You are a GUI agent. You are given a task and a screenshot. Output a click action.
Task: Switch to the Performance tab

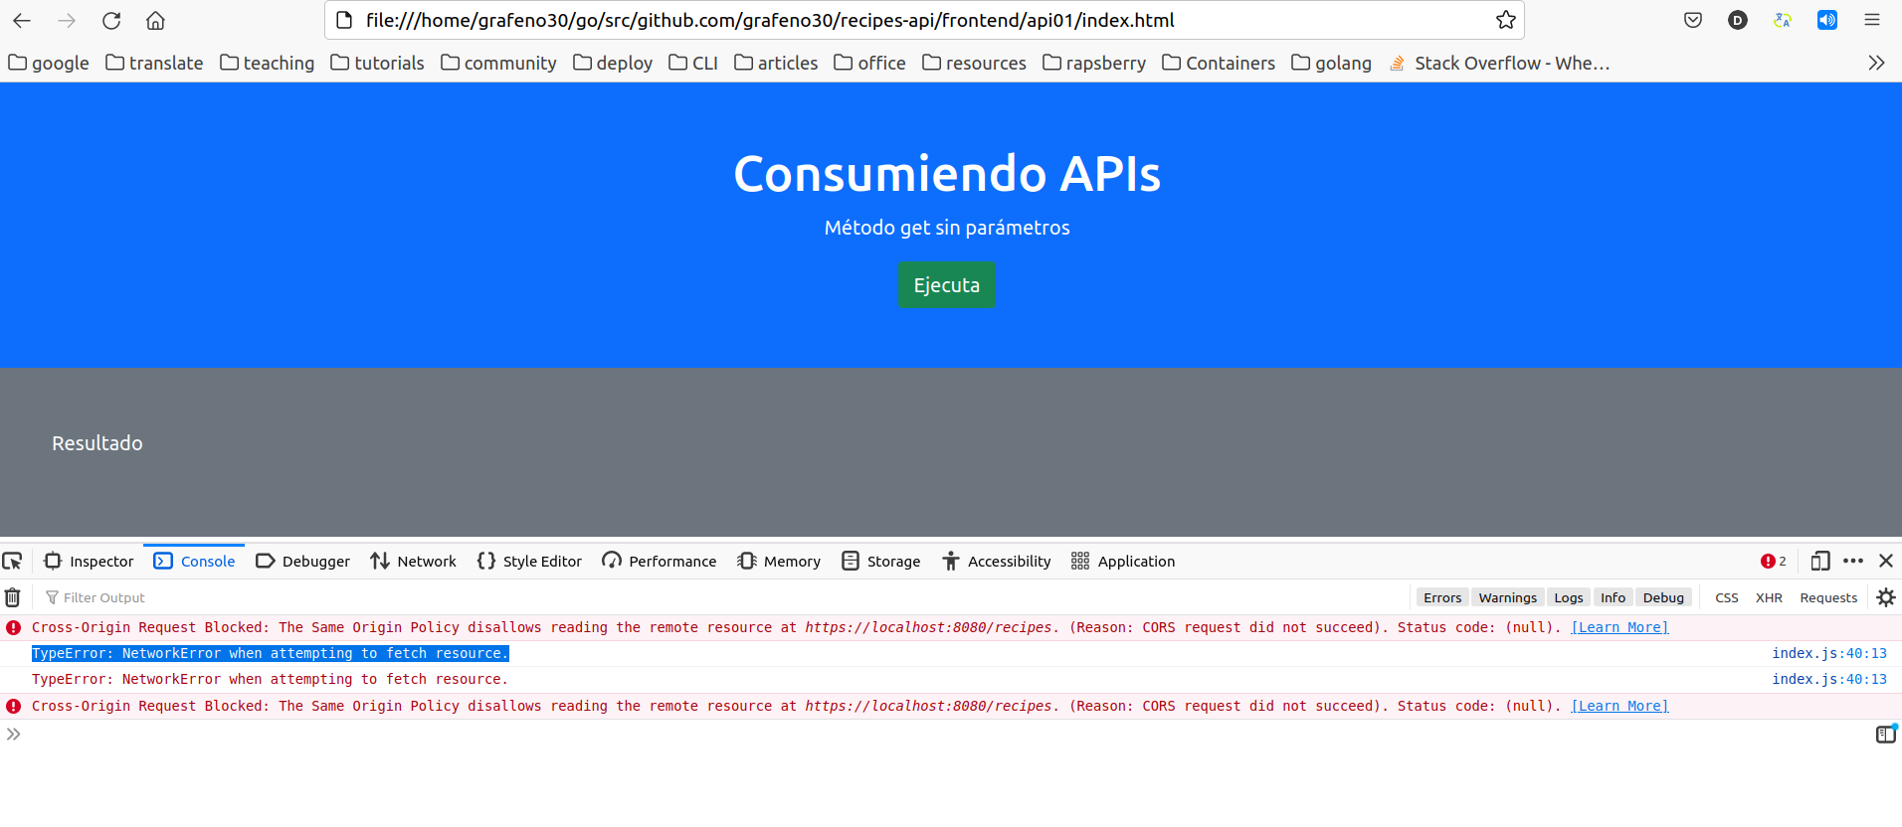(x=659, y=562)
